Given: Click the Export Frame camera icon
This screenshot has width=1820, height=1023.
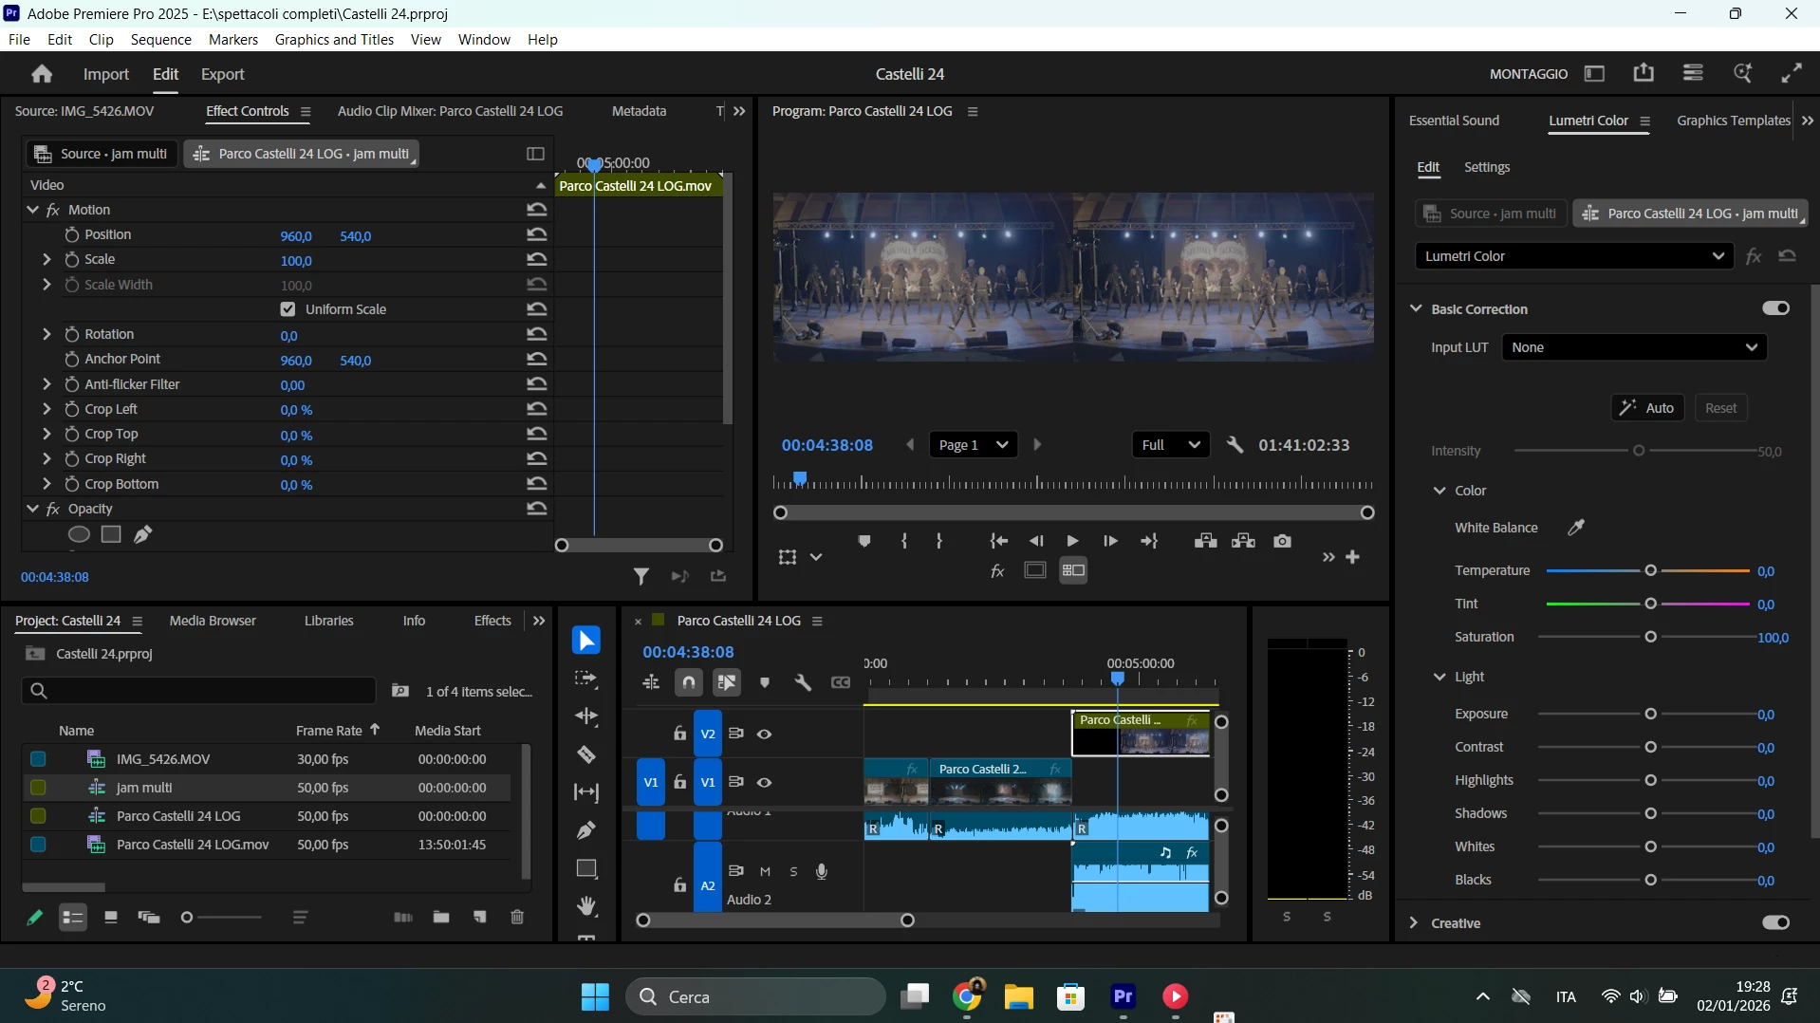Looking at the screenshot, I should pyautogui.click(x=1283, y=541).
